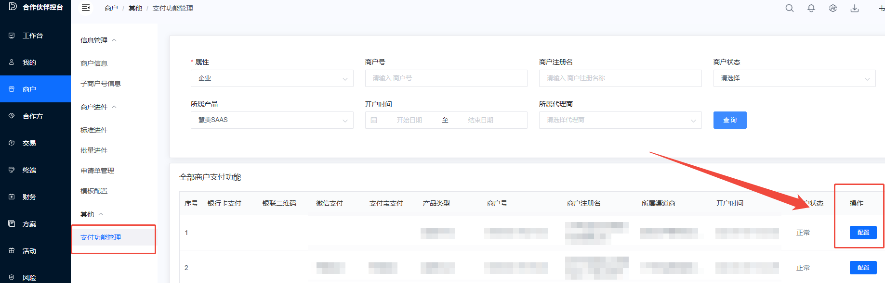Collapse the 信息管理 menu group

pos(98,40)
